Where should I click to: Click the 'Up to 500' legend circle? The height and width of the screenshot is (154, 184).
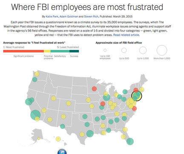coord(124,50)
